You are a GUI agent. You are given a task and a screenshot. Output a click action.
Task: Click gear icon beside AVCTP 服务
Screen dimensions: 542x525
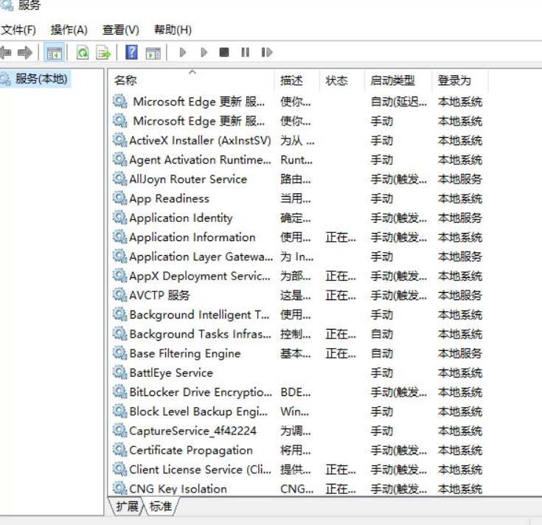click(x=120, y=295)
